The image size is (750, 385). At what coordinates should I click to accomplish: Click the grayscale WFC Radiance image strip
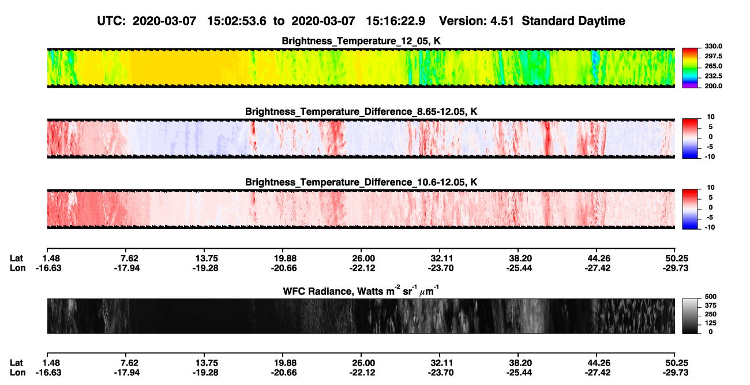[361, 316]
